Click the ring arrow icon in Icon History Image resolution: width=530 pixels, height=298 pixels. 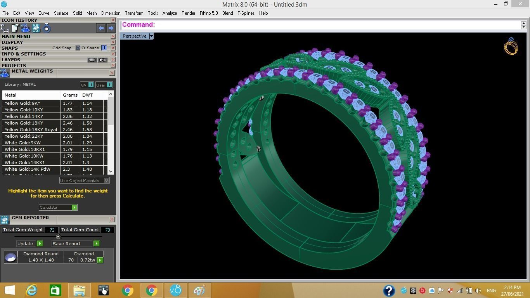tap(47, 28)
